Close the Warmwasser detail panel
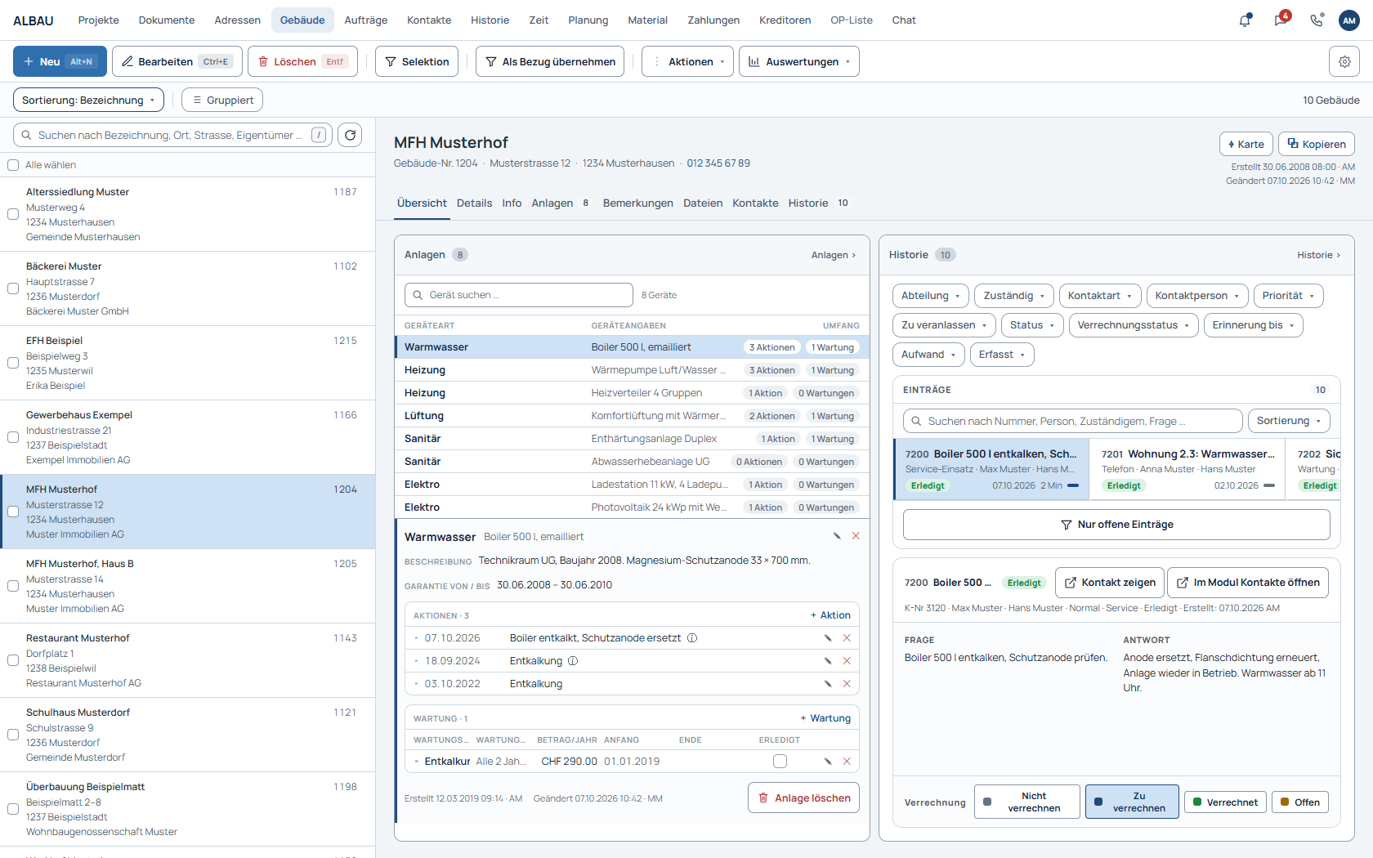 856,536
